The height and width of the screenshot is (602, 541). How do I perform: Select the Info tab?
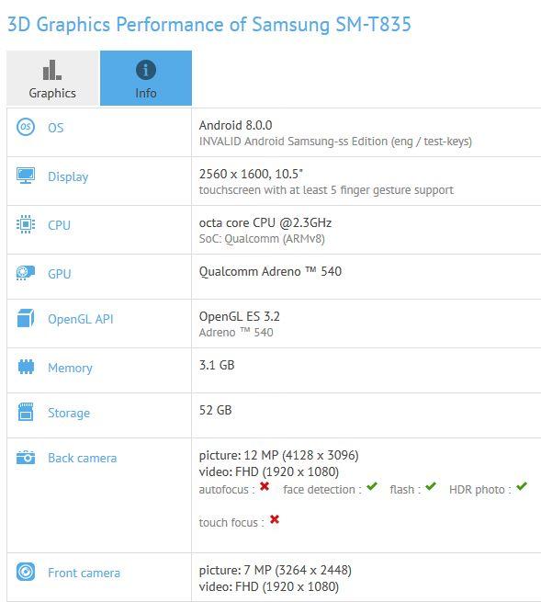tap(146, 78)
